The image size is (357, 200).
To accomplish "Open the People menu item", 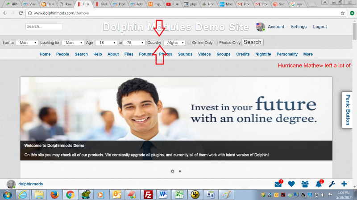I will point(62,54).
